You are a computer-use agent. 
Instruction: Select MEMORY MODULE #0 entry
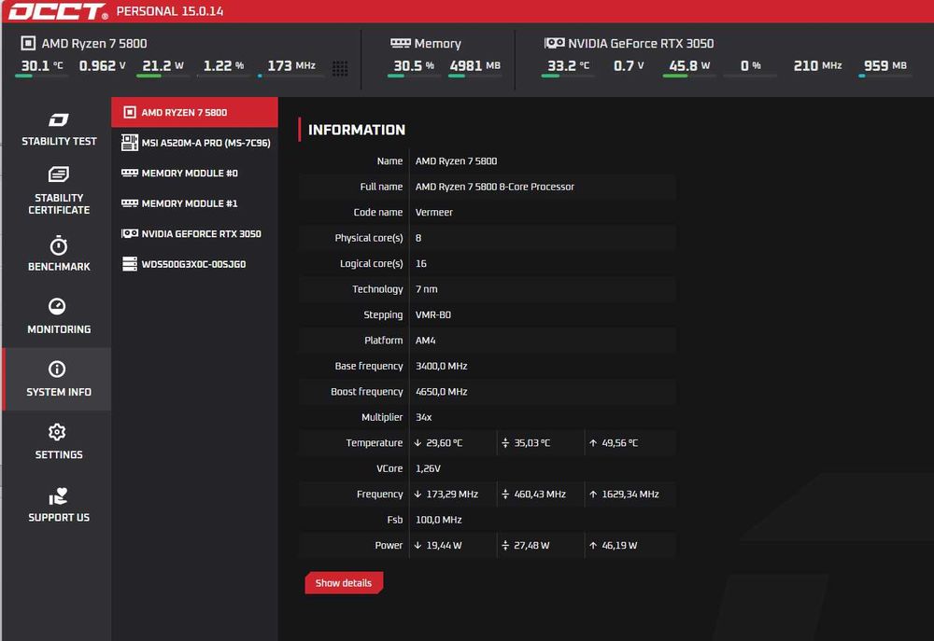(x=195, y=173)
